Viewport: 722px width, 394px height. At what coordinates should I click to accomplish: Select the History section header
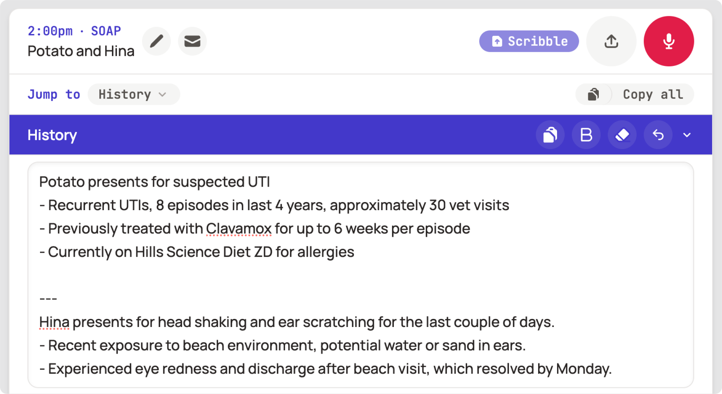pos(52,135)
